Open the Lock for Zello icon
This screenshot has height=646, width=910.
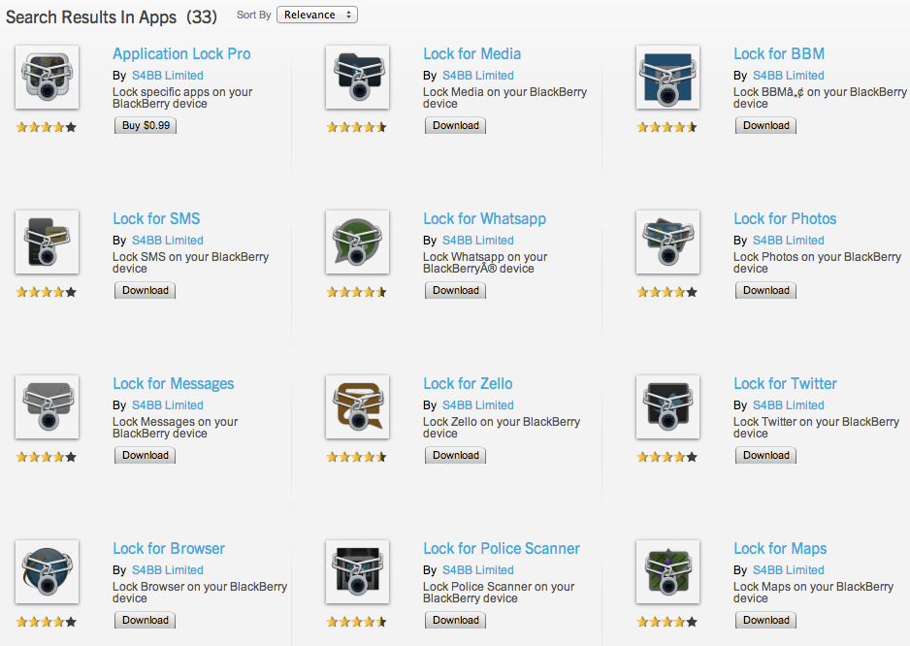pyautogui.click(x=357, y=407)
